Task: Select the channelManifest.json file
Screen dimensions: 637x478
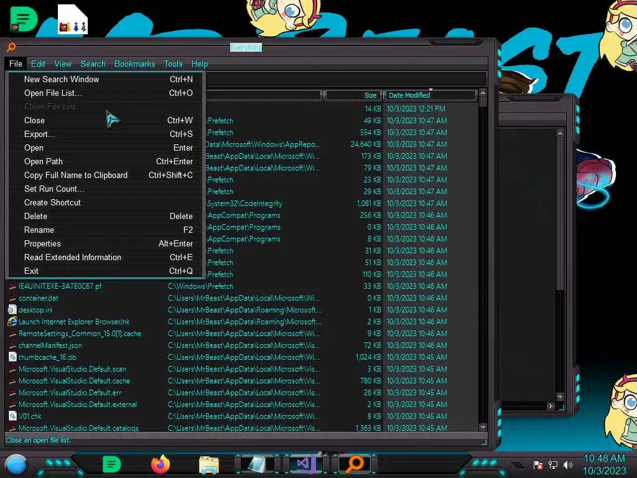Action: click(50, 345)
